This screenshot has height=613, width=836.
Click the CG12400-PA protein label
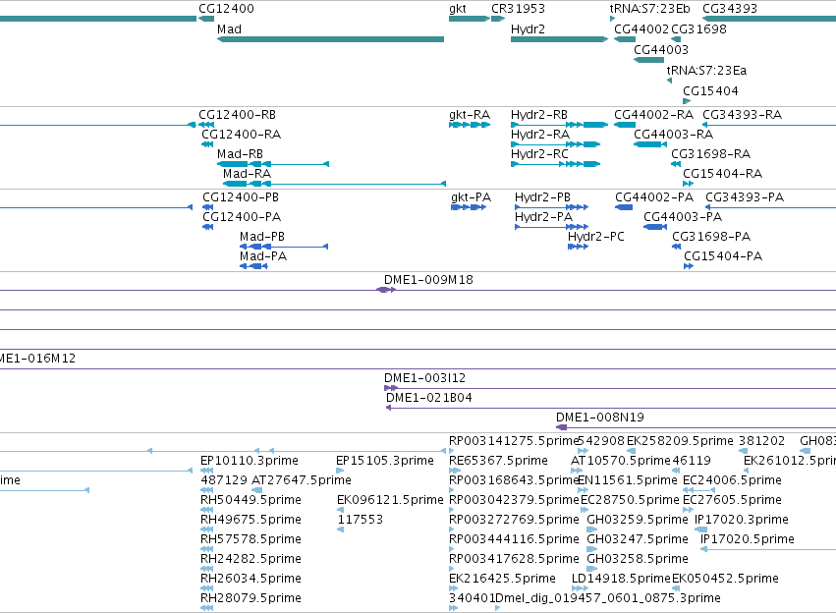point(242,217)
